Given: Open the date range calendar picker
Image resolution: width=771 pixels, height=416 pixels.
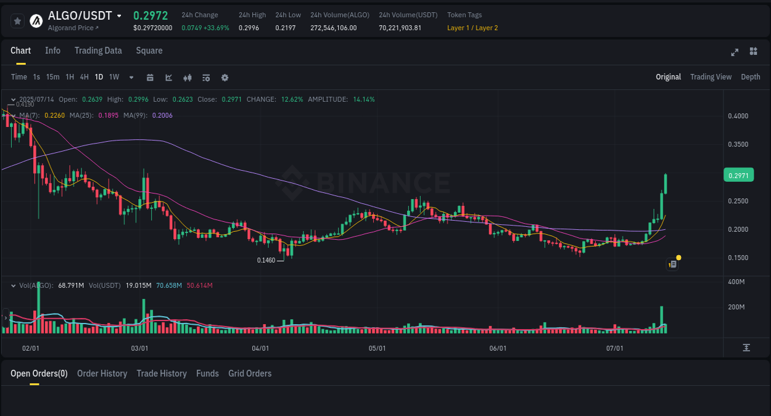Looking at the screenshot, I should point(150,77).
